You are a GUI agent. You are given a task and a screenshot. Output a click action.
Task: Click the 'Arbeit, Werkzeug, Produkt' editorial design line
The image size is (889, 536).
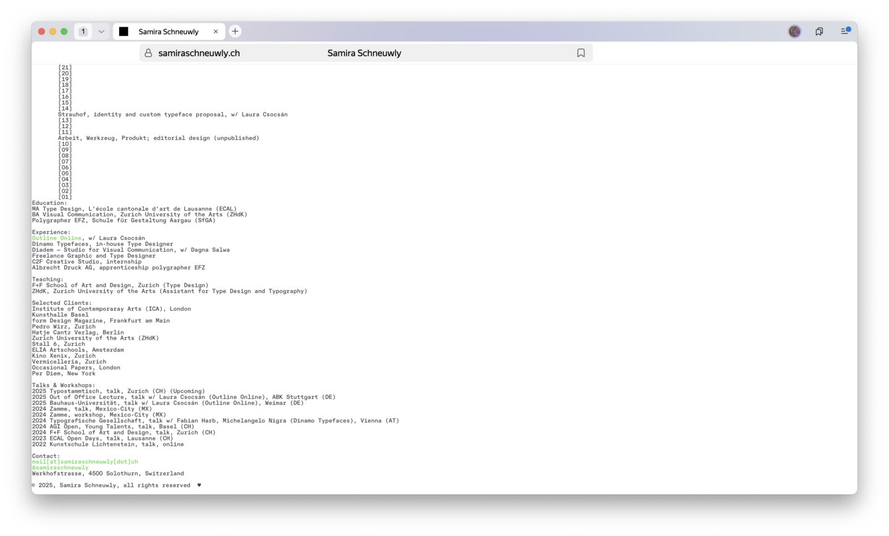[159, 138]
